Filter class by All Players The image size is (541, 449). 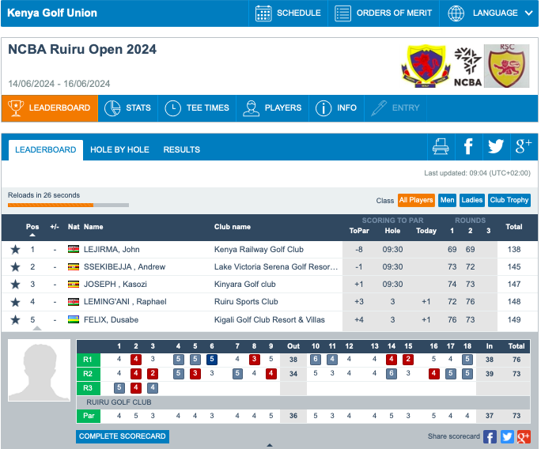tap(416, 200)
